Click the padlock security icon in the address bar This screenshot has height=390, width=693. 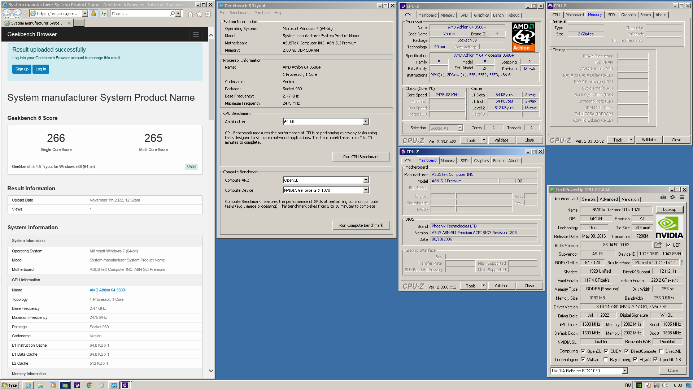coord(93,14)
